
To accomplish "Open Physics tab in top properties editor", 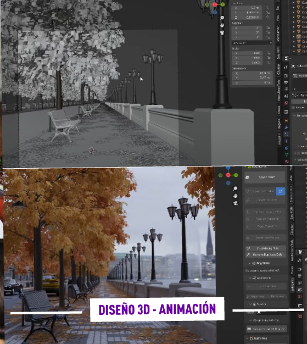I will pyautogui.click(x=286, y=141).
